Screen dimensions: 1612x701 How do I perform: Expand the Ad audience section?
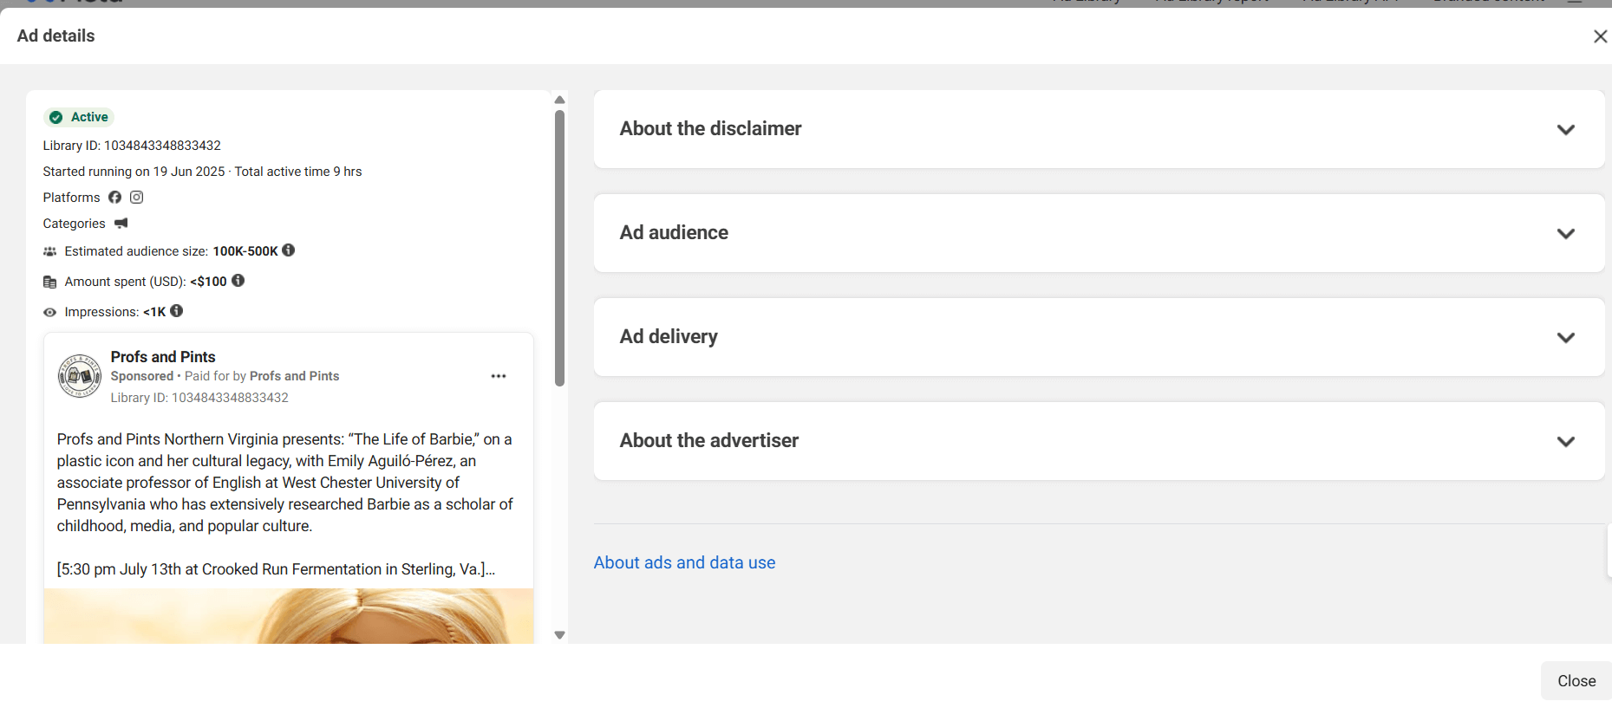[1099, 233]
